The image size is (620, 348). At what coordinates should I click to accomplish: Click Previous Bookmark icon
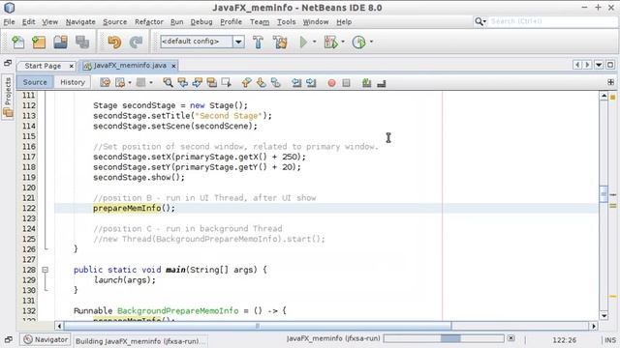246,82
